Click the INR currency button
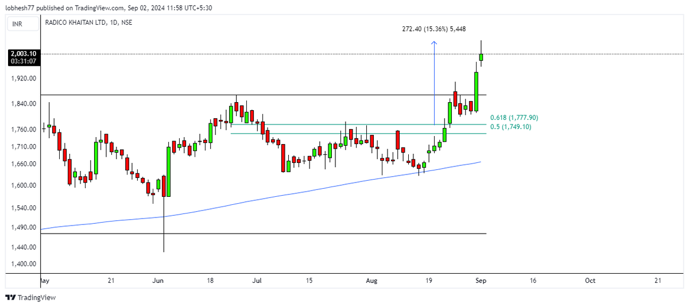The image size is (689, 307). 22,25
